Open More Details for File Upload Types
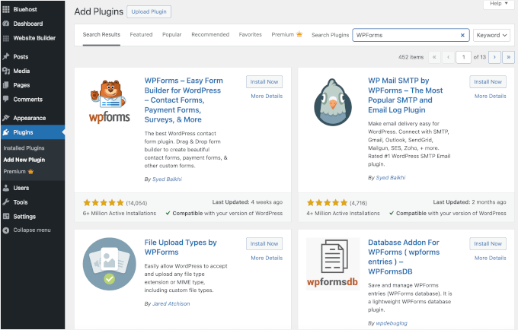Screen dimensions: 518x330 tap(267, 258)
